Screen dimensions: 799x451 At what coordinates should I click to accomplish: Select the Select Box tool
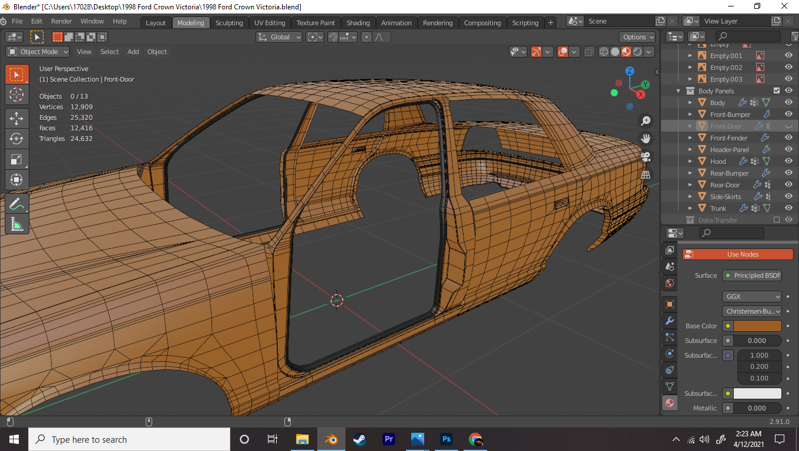coord(16,75)
